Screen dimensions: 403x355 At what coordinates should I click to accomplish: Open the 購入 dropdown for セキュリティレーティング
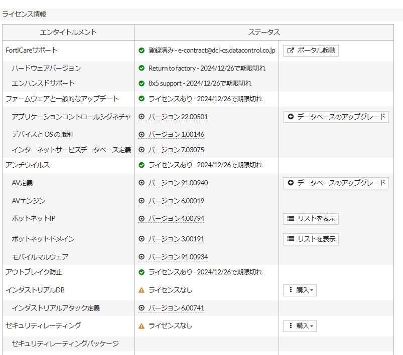point(299,325)
